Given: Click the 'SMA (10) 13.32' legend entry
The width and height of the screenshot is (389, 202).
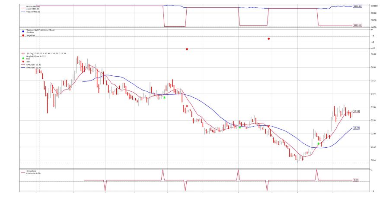Looking at the screenshot, I should [34, 65].
